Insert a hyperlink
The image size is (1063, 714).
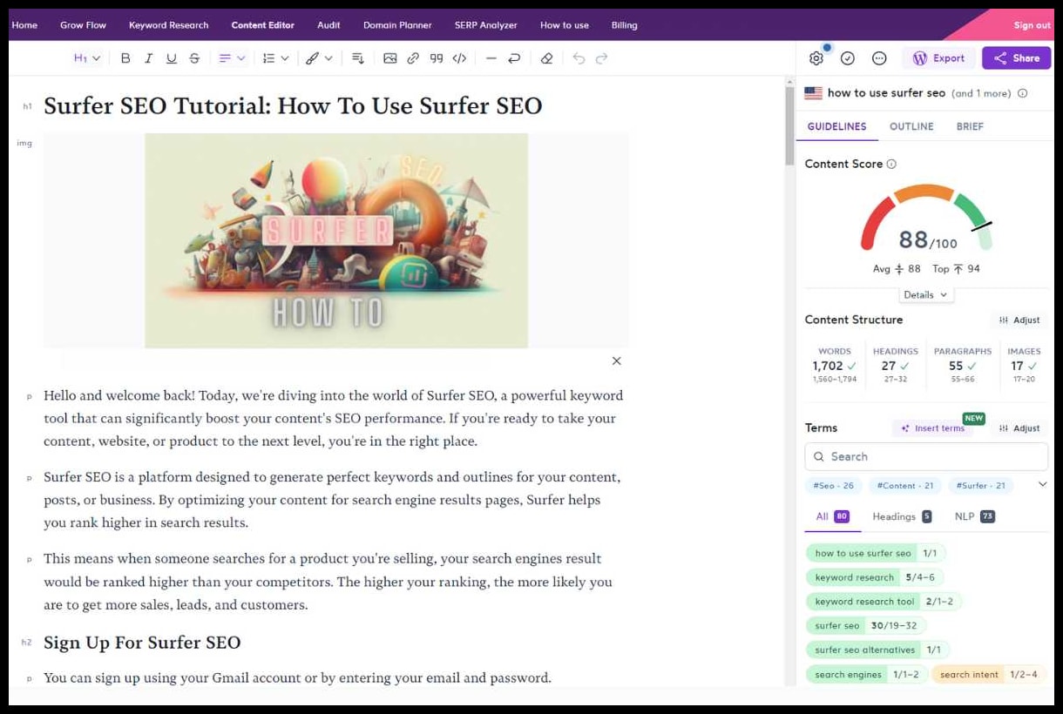[x=413, y=58]
